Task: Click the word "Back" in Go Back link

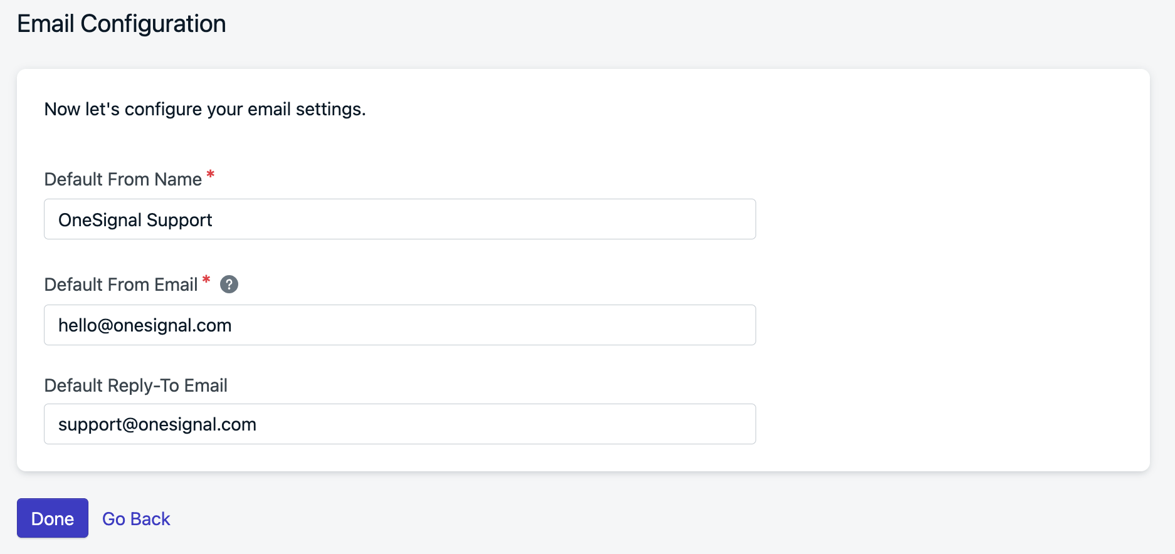Action: 150,519
